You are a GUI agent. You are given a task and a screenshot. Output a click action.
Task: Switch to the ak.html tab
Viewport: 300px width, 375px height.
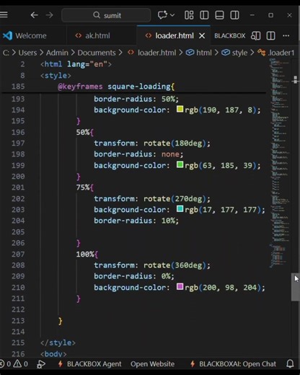pos(97,36)
